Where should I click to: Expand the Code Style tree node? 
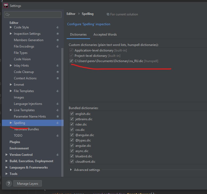pyautogui.click(x=11, y=27)
